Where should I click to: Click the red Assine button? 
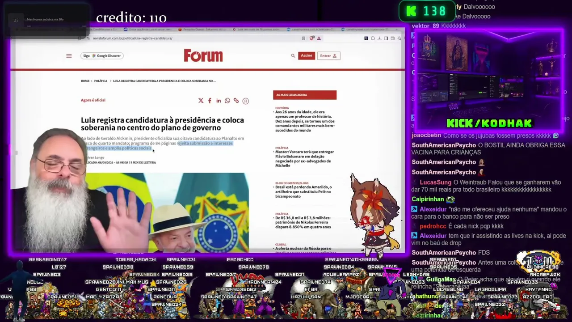[x=307, y=56]
